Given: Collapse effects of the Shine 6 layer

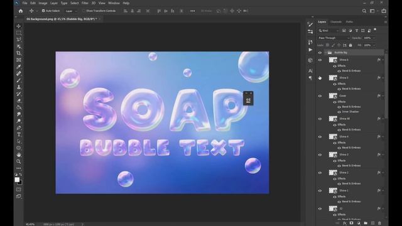Looking at the screenshot, I should tap(383, 60).
